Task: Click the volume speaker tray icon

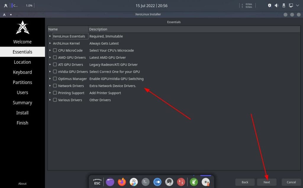Action: pyautogui.click(x=277, y=5)
